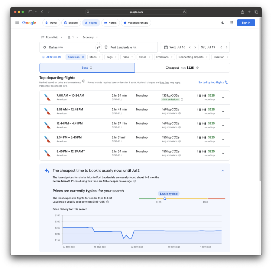Click info icon next to -18% emissions

tap(182, 100)
